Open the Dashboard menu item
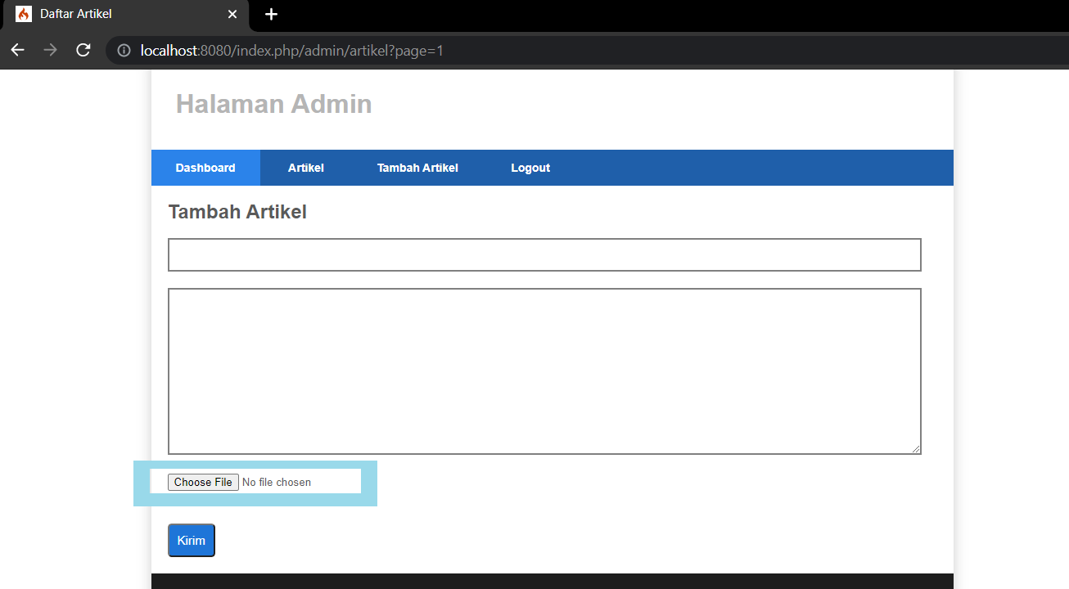The image size is (1069, 589). [x=205, y=167]
